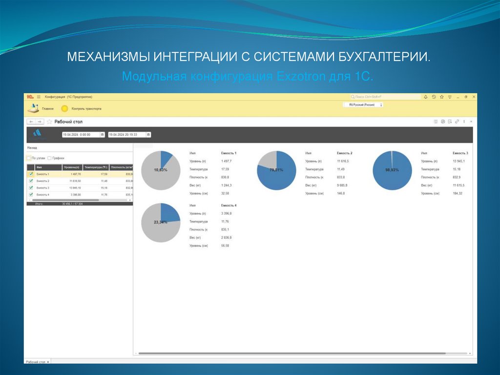Go back with left arrow button
Image resolution: width=500 pixels, height=375 pixels.
point(31,122)
